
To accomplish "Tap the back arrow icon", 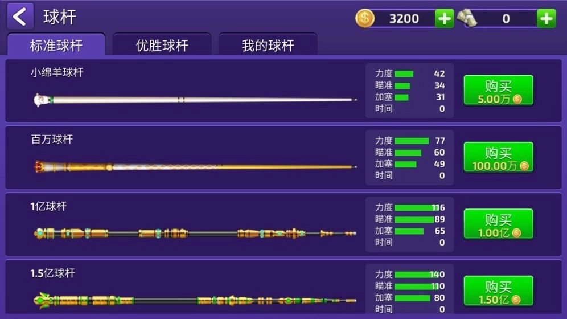I will coord(20,17).
